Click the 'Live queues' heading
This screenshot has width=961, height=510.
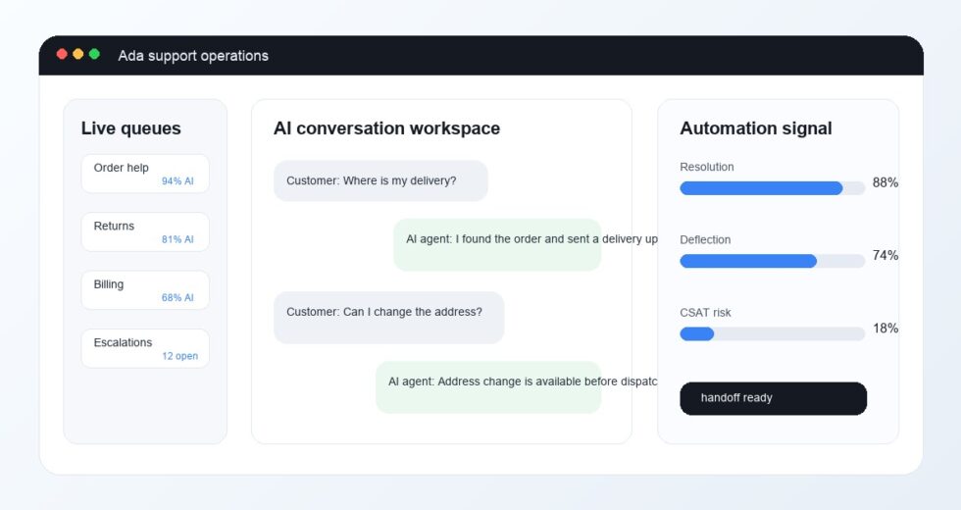click(131, 128)
